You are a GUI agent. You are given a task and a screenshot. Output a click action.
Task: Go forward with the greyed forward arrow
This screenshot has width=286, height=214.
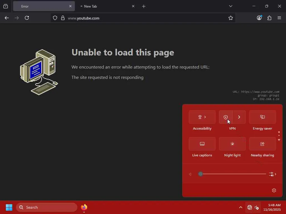[x=17, y=18]
